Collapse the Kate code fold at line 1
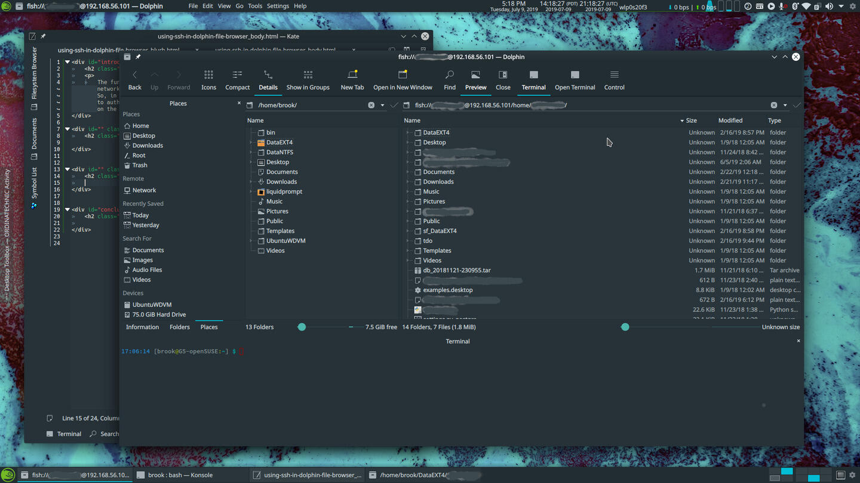Screen dimensions: 860x483 click(x=67, y=62)
